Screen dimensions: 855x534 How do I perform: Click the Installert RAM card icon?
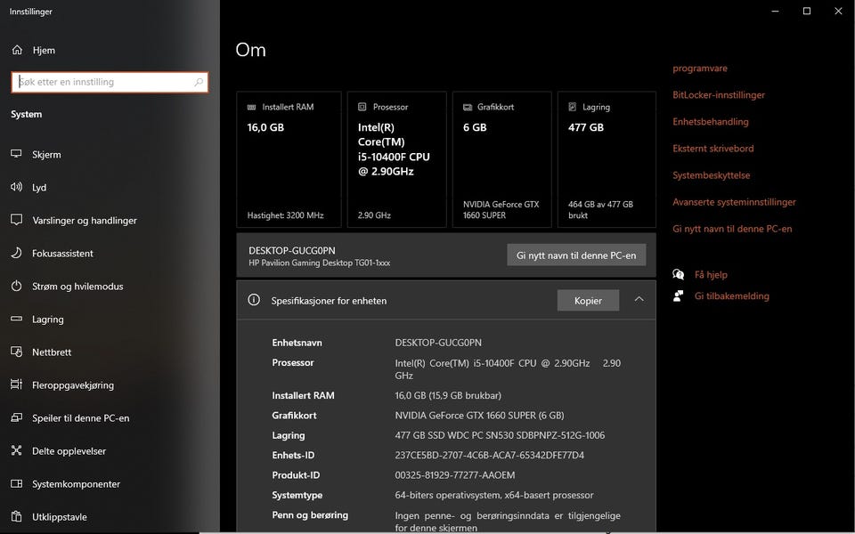251,108
